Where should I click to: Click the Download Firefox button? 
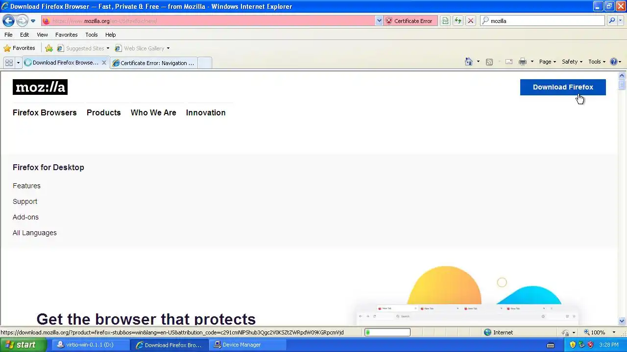click(x=563, y=87)
